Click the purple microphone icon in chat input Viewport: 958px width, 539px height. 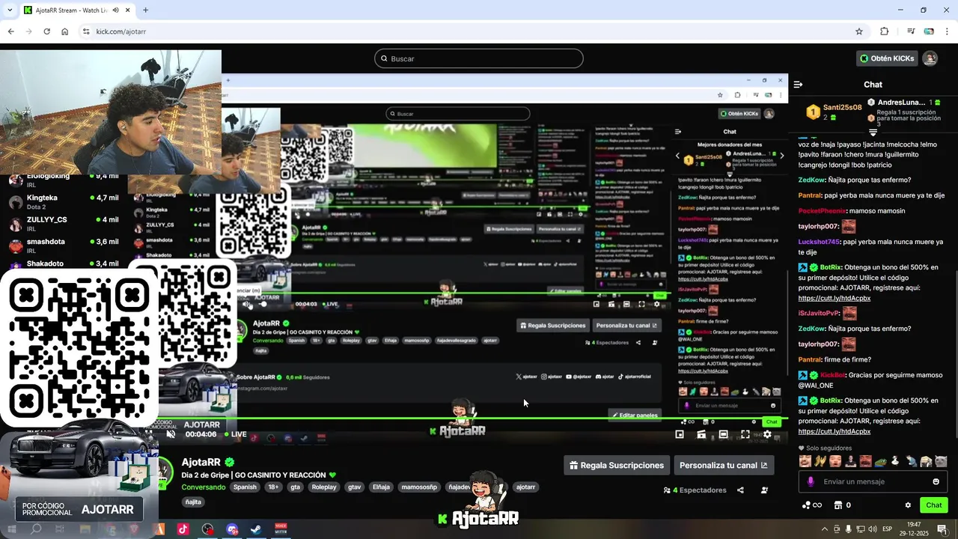[x=811, y=481]
